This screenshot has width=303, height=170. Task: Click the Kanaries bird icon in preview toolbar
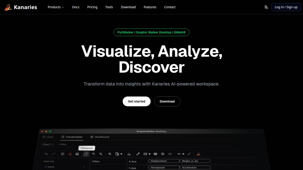point(198,154)
